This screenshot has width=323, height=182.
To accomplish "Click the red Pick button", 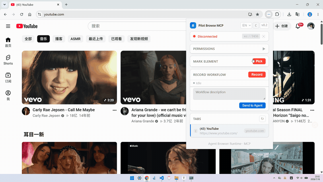I will point(259,61).
